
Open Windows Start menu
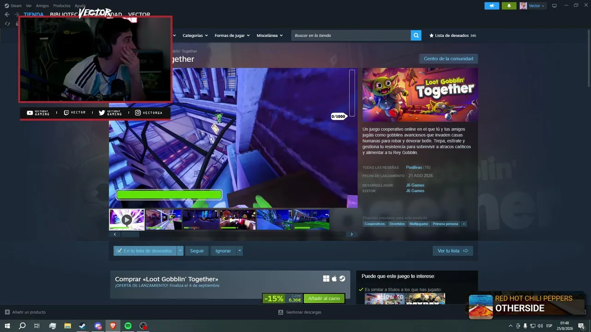tap(7, 326)
